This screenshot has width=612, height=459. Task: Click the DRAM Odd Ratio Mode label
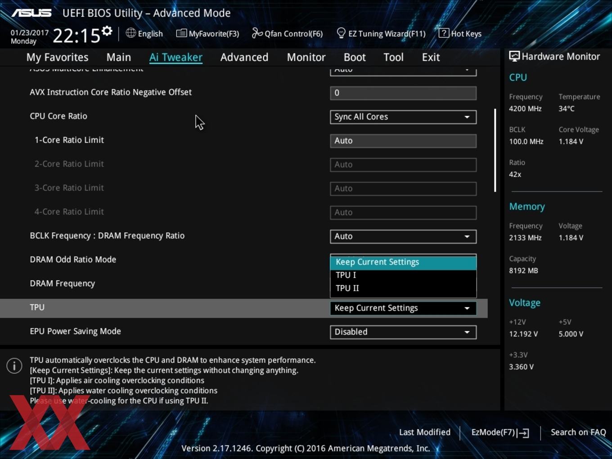[x=73, y=260]
